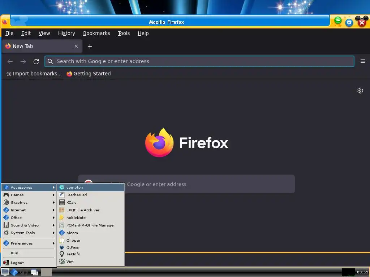
Task: Click the Firefox icon in title bar
Action: [x=5, y=22]
